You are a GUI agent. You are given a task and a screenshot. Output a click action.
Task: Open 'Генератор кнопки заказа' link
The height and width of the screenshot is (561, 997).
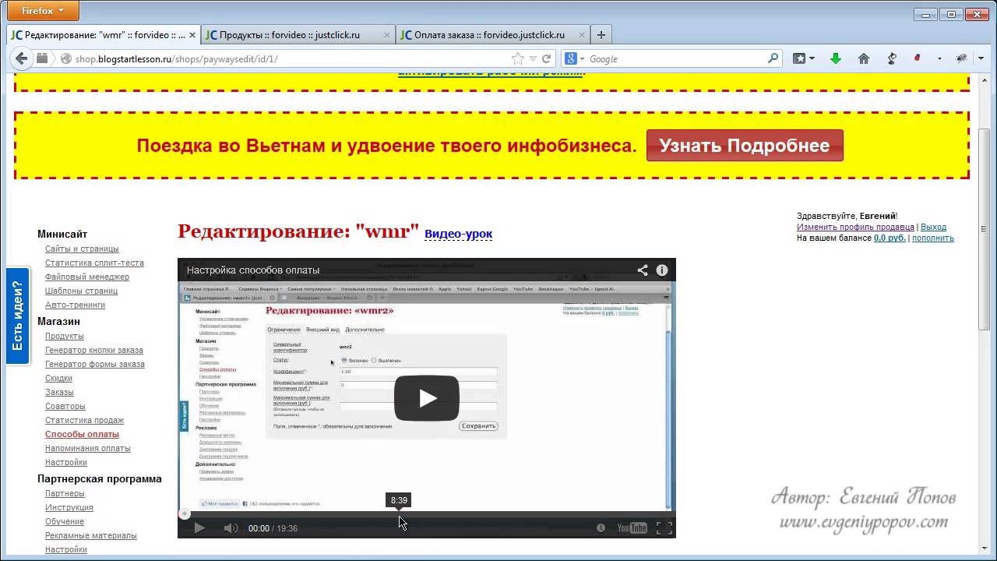tap(94, 350)
